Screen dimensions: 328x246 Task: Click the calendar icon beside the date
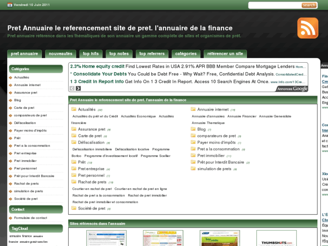coord(10,5)
